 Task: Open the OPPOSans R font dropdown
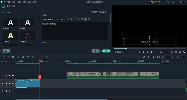pyautogui.click(x=50, y=19)
